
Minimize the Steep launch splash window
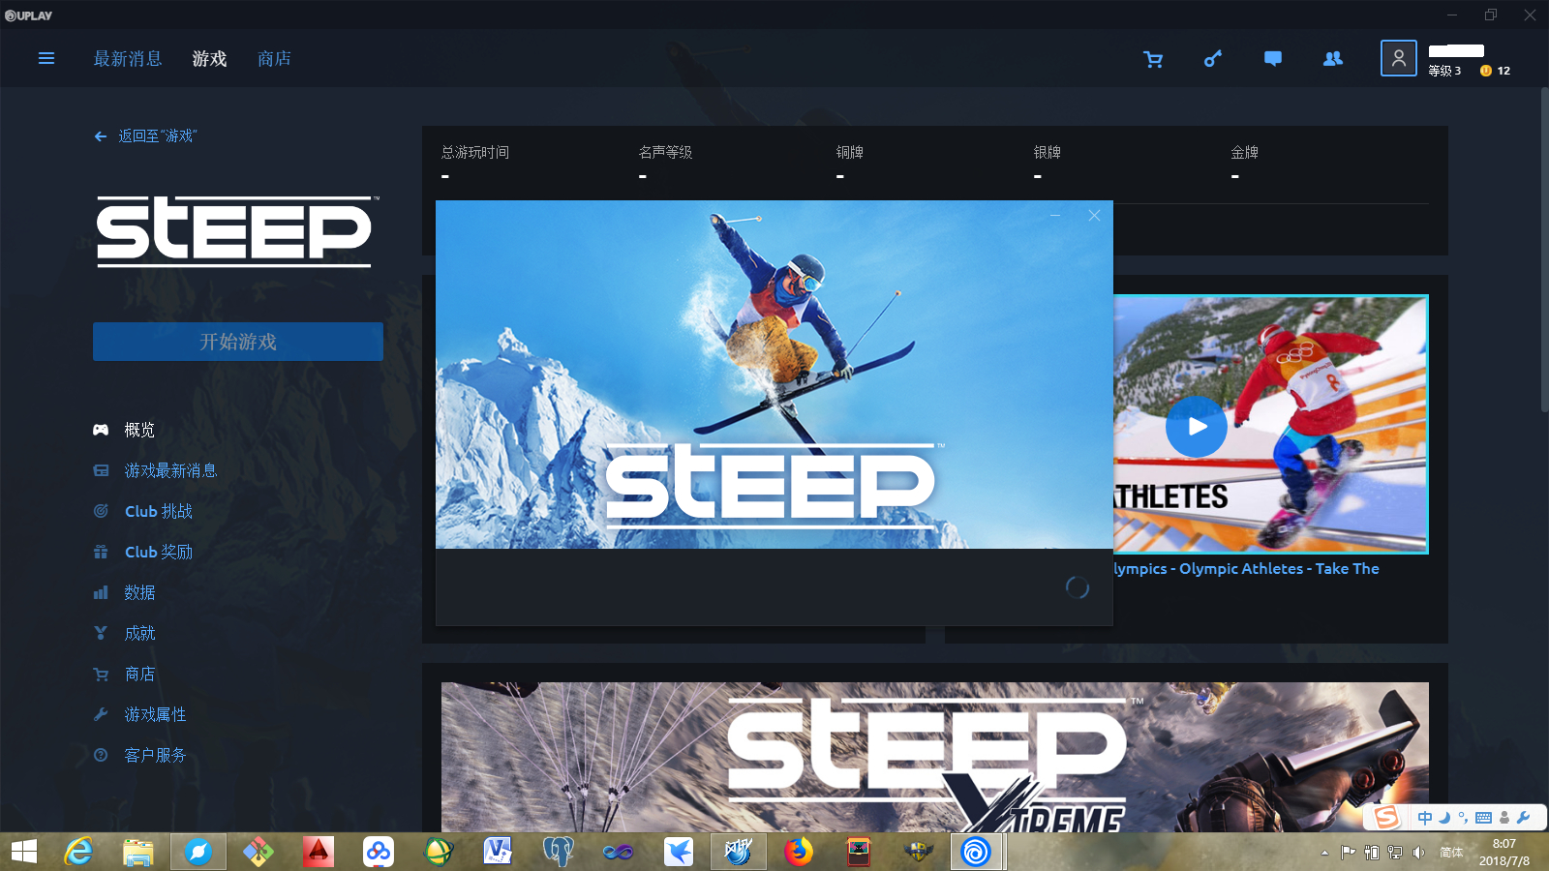(1055, 216)
